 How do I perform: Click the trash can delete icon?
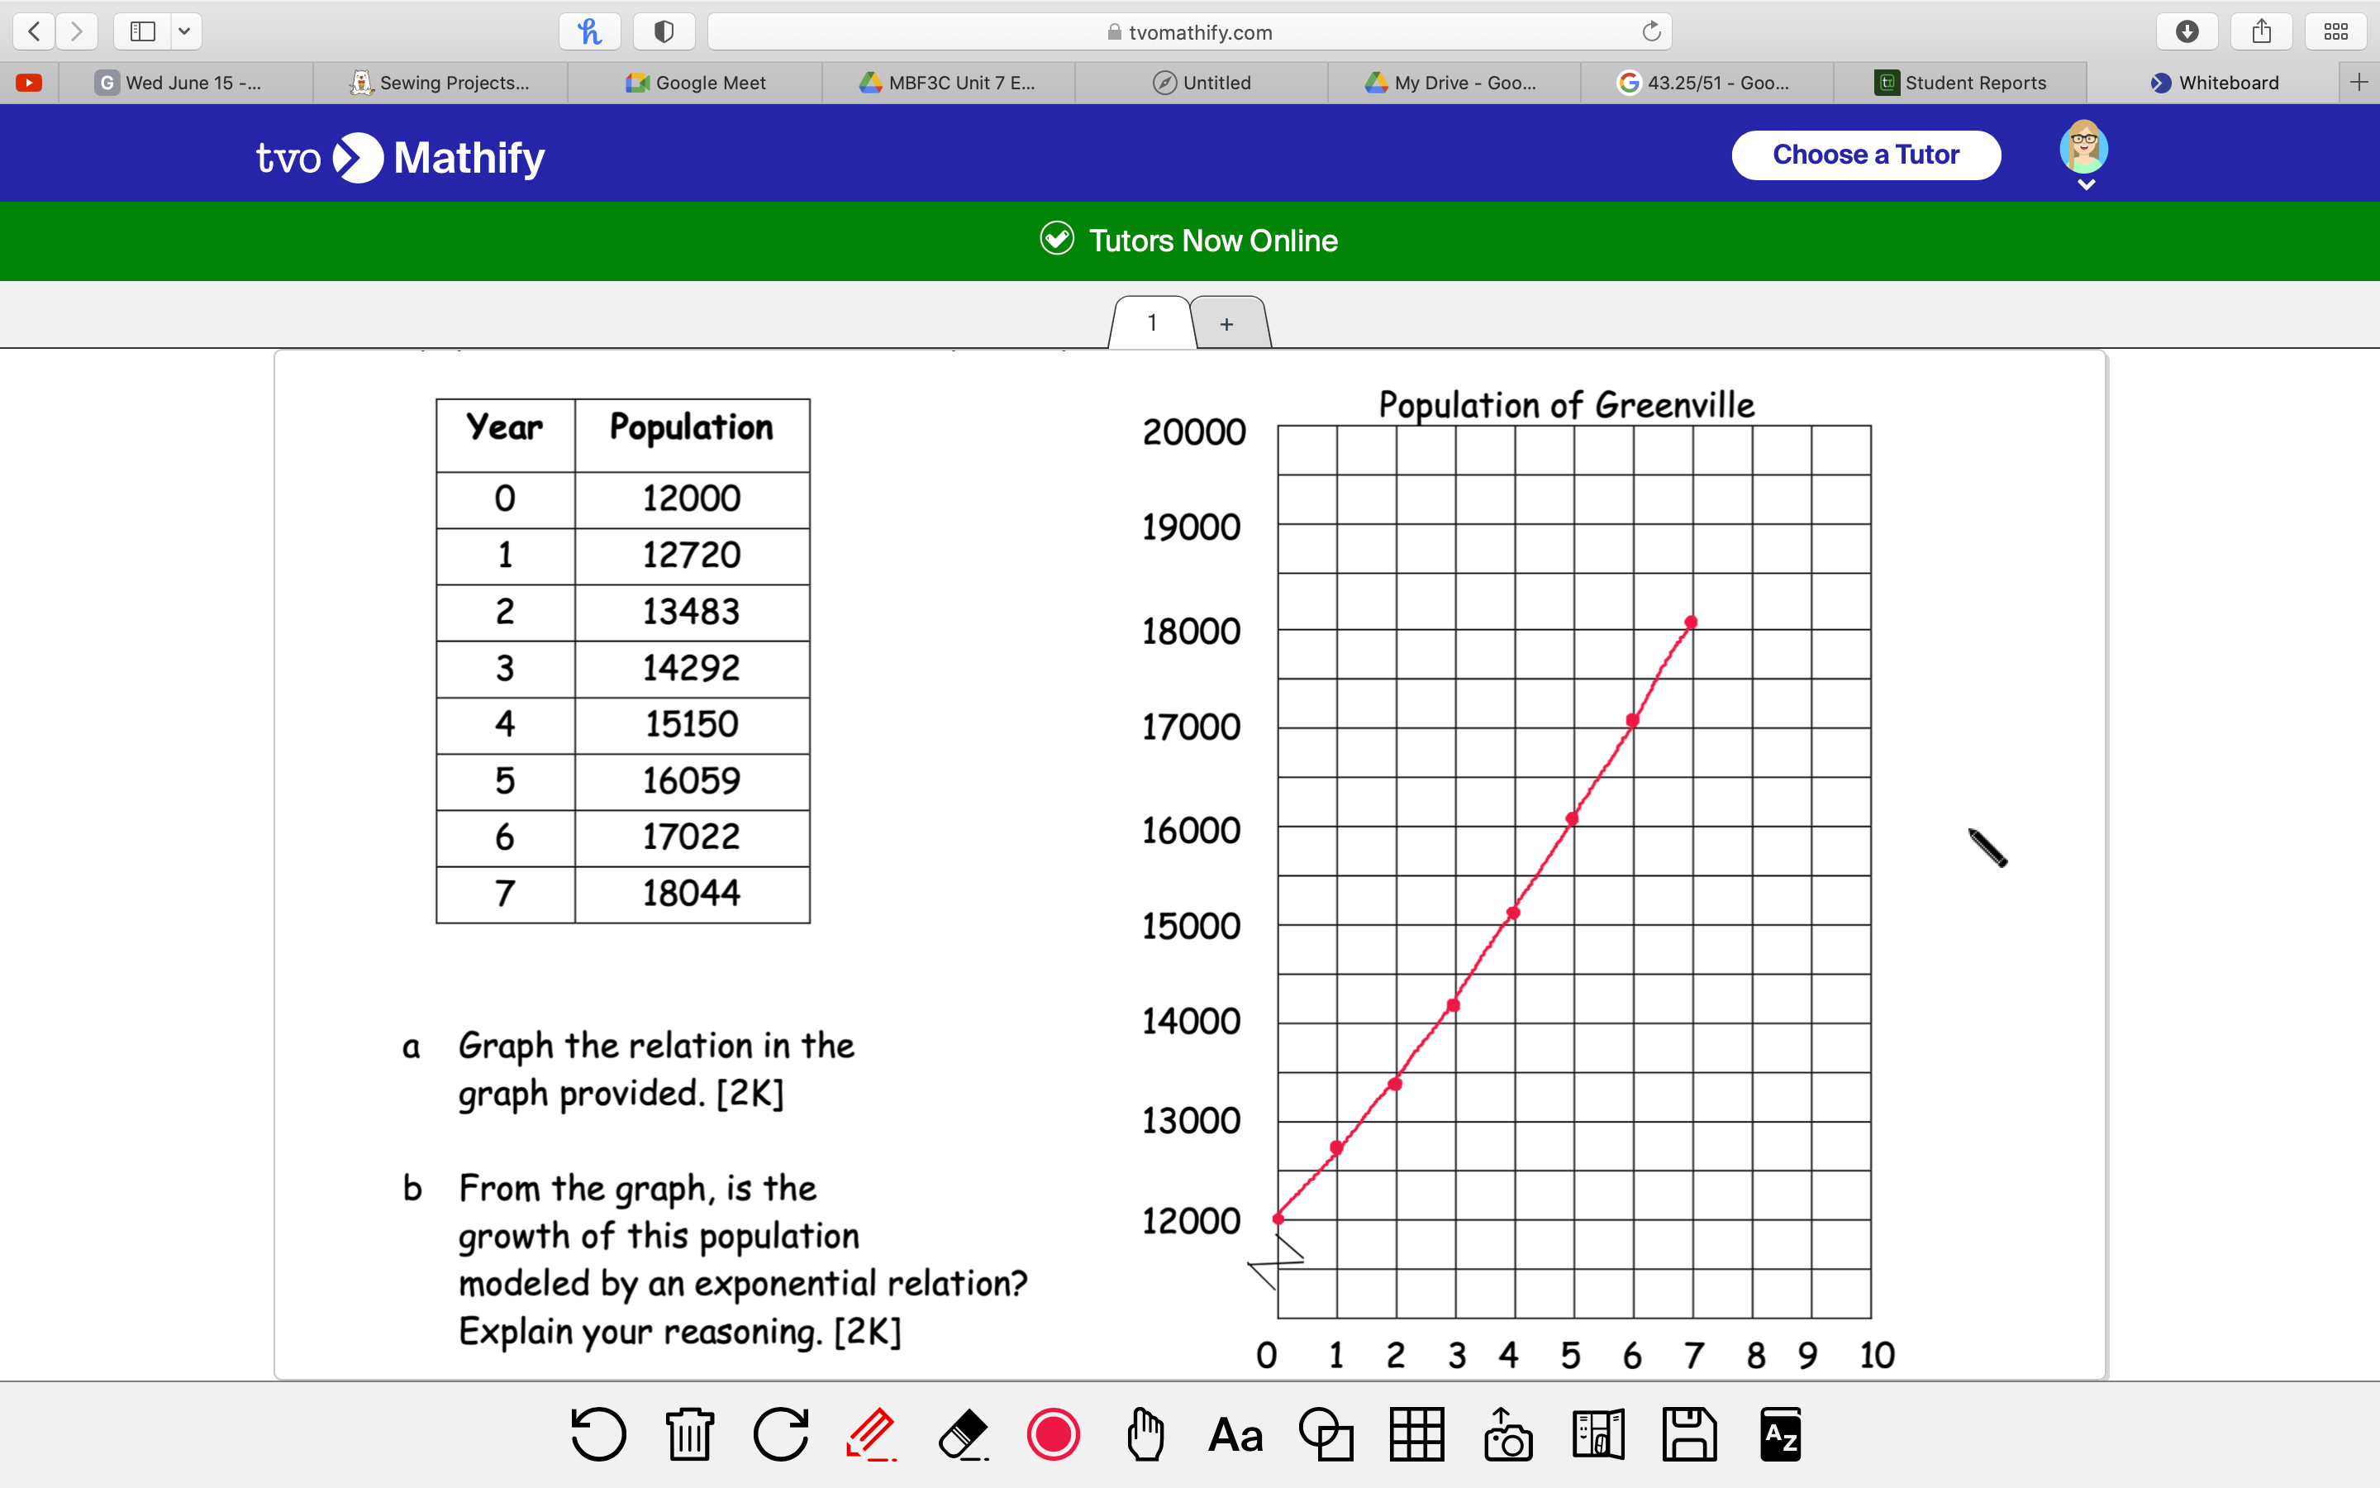(689, 1434)
